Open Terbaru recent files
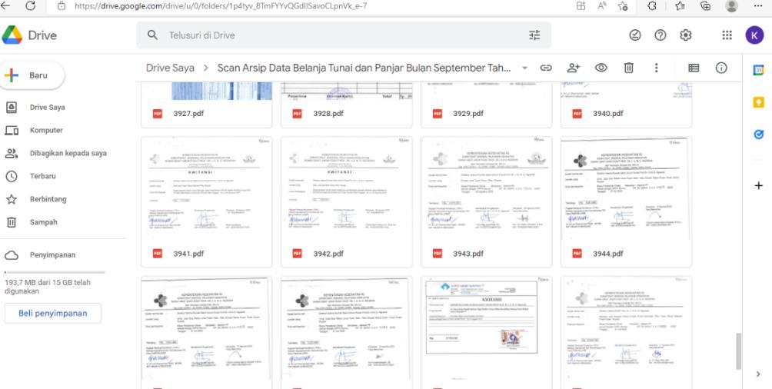This screenshot has width=772, height=389. click(42, 176)
